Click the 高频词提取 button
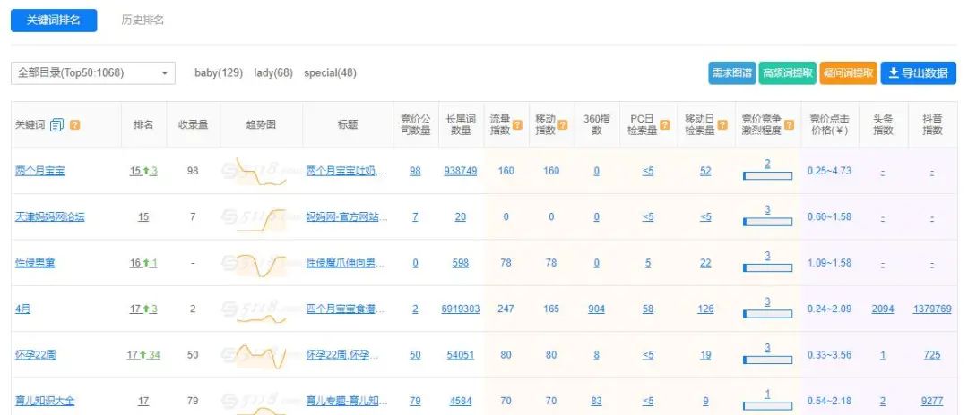 click(788, 72)
